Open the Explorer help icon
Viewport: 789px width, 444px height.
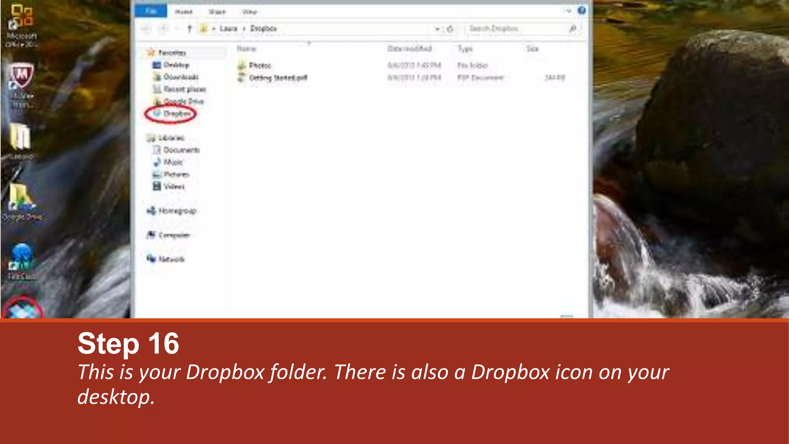[x=582, y=10]
